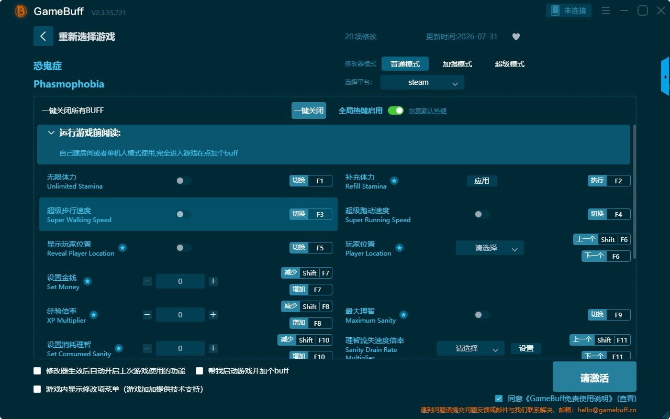Apply Refill Stamina with 应用 button
Image resolution: width=670 pixels, height=419 pixels.
coord(482,181)
